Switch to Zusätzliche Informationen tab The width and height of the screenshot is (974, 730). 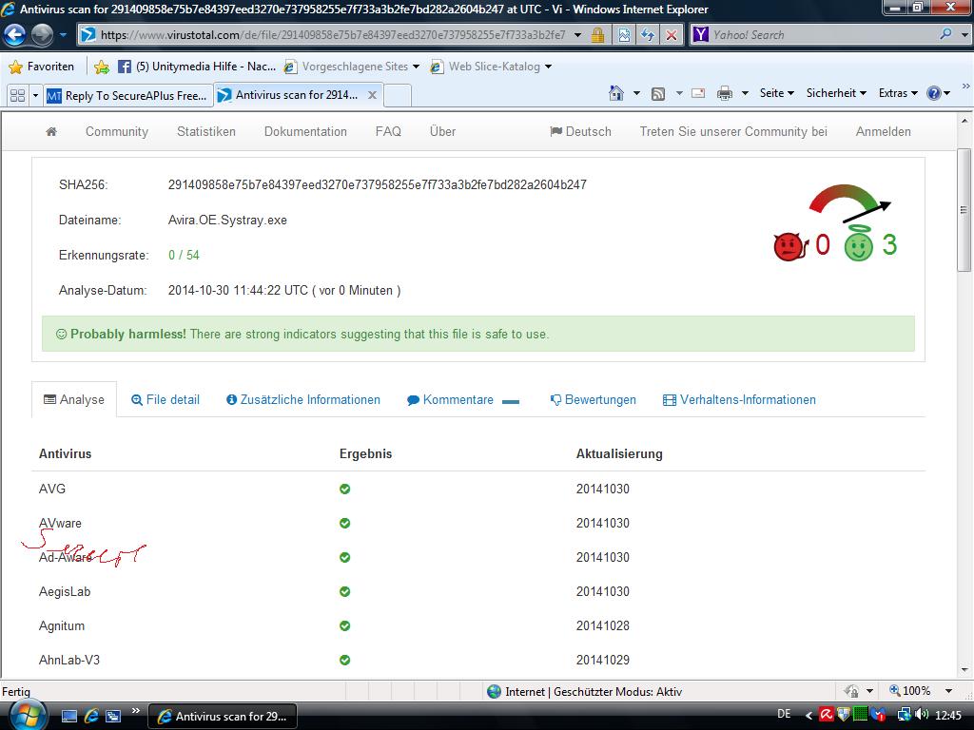pyautogui.click(x=303, y=400)
